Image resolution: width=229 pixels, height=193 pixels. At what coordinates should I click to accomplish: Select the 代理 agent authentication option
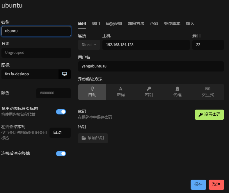tap(177, 92)
